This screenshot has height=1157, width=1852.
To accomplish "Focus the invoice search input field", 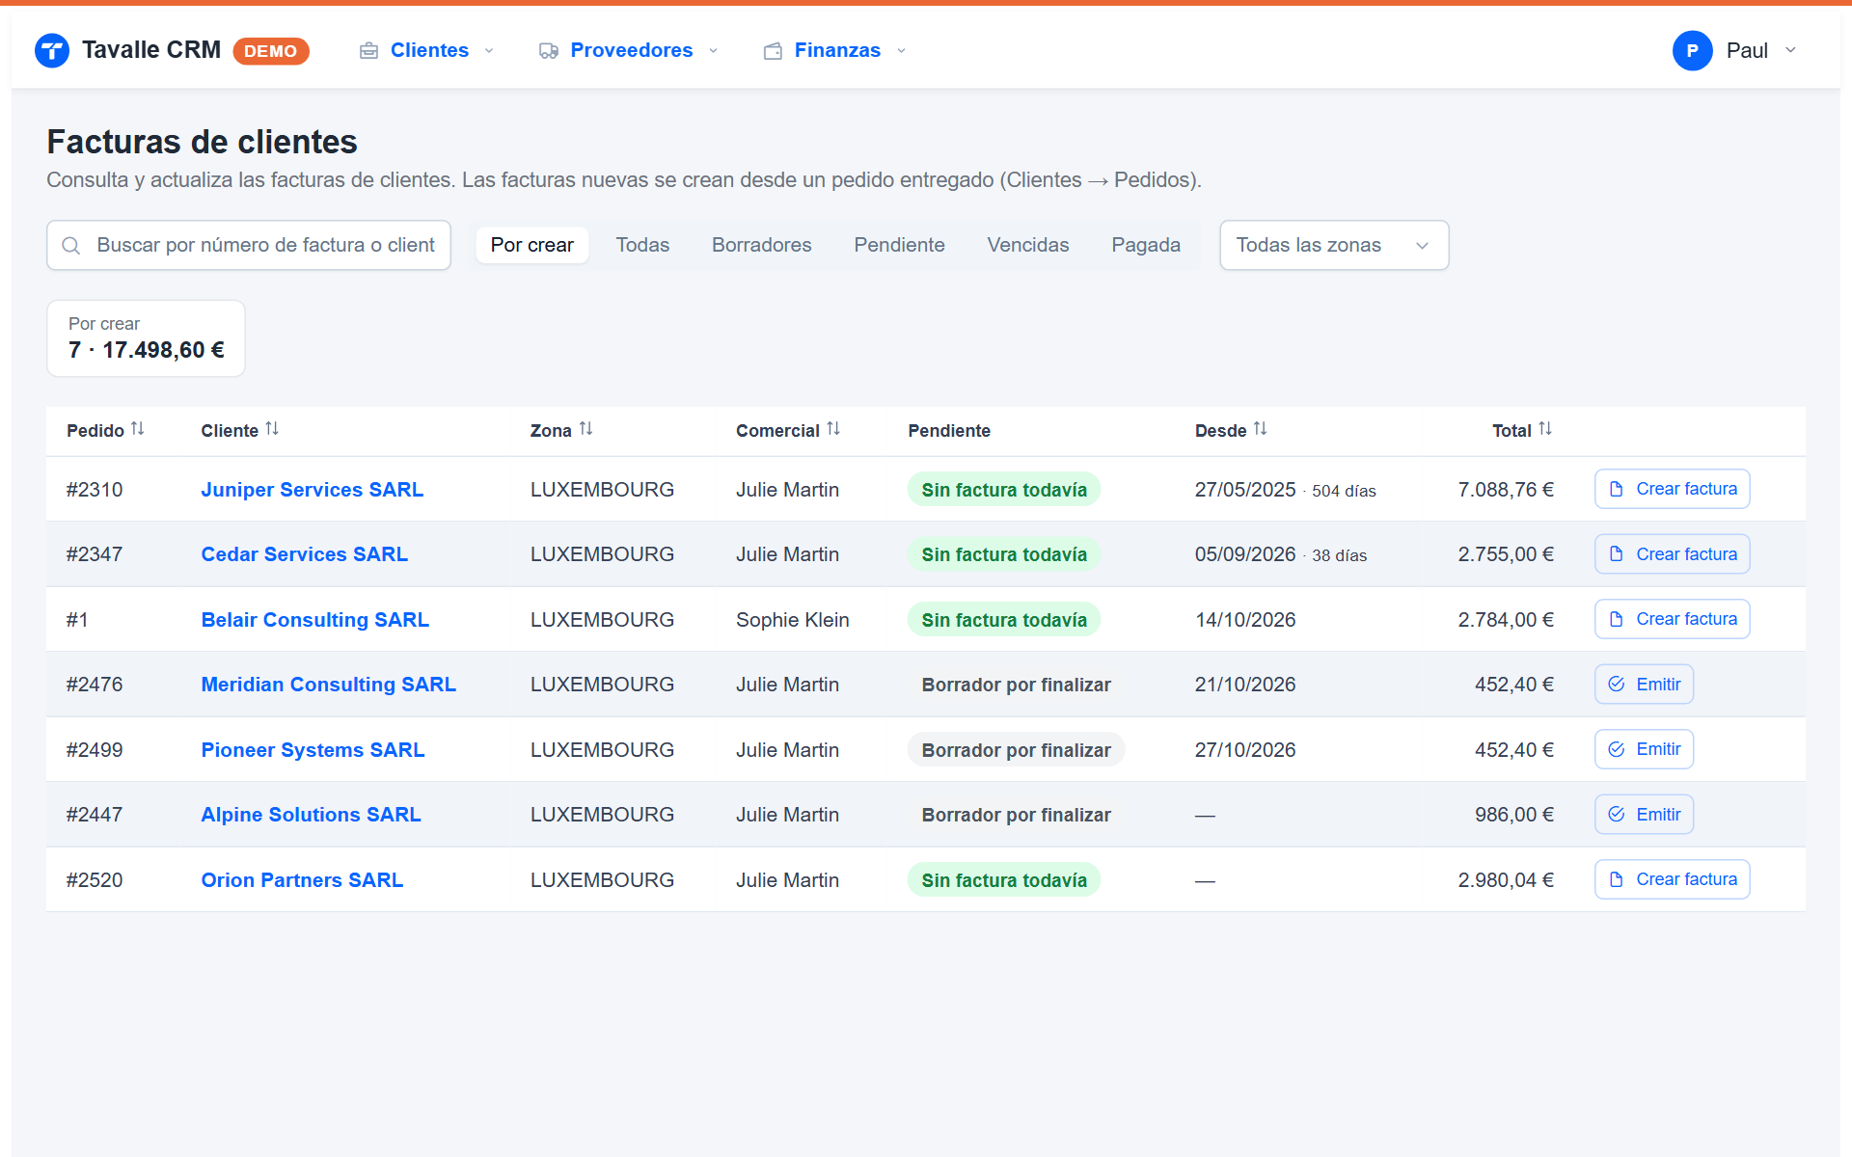I will (x=249, y=245).
